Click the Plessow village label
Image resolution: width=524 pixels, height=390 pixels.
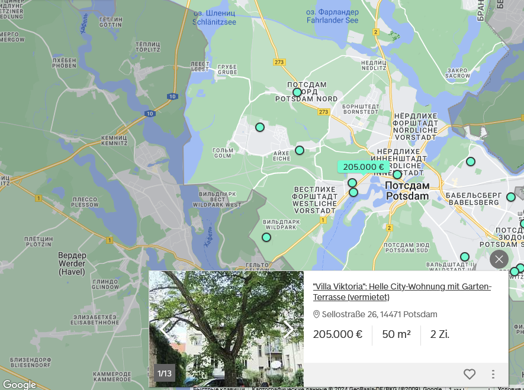point(85,202)
